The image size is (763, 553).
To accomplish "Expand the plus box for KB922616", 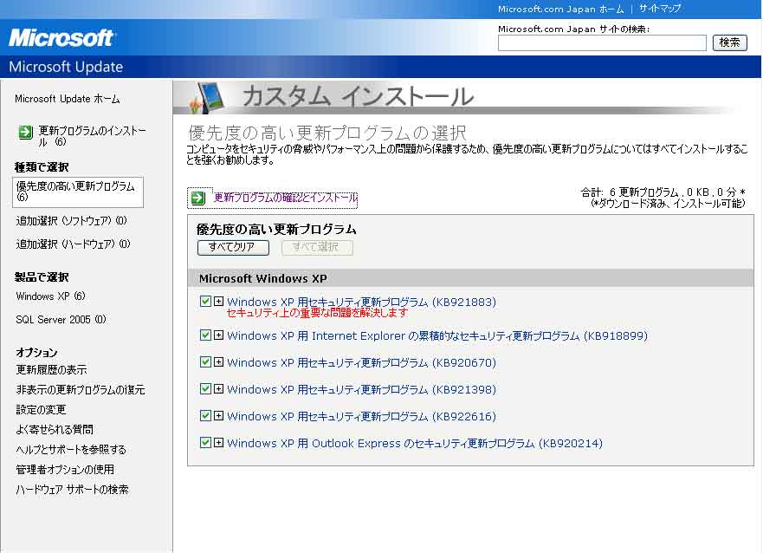I will pos(218,415).
